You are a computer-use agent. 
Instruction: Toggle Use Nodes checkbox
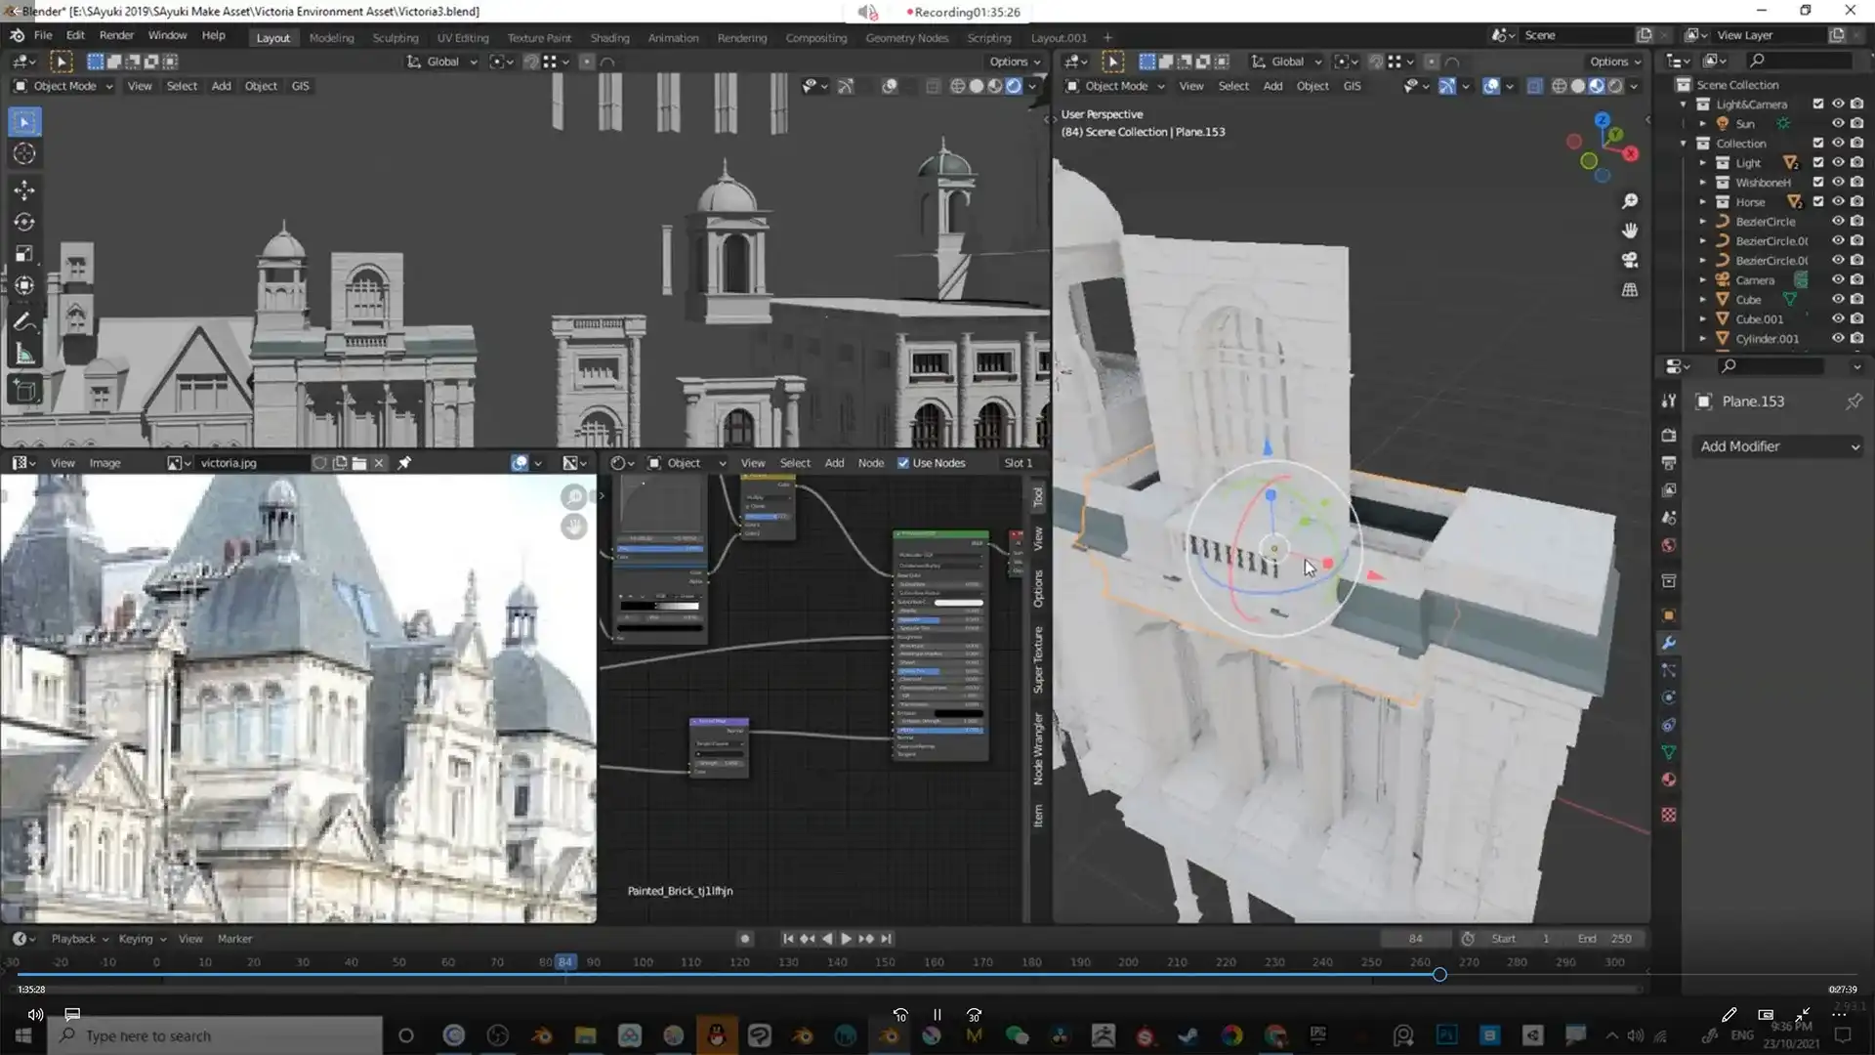click(903, 463)
